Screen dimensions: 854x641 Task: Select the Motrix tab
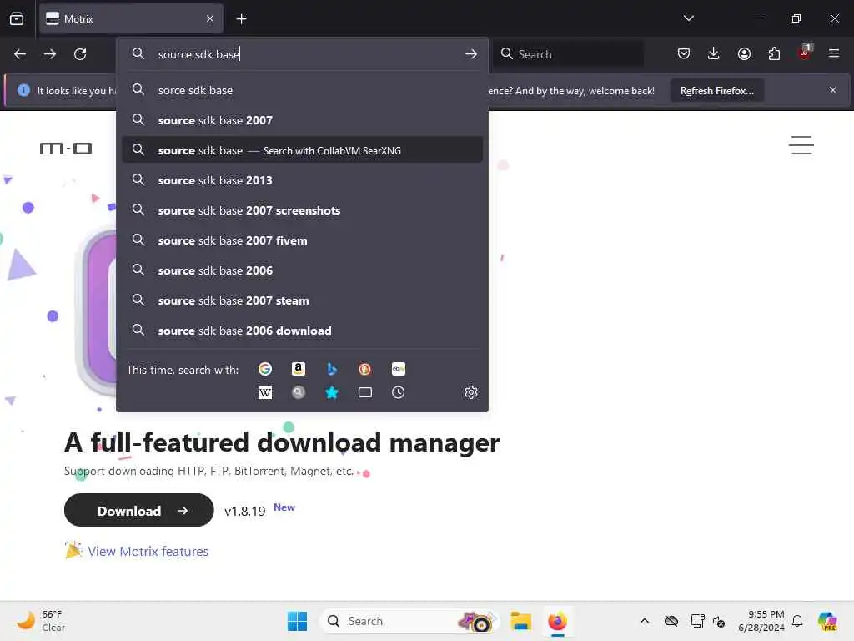point(131,19)
